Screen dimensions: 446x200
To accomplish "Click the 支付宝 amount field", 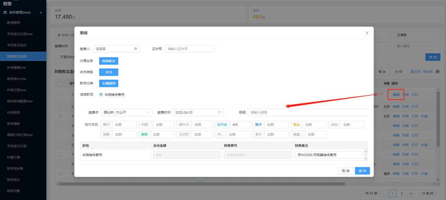I will click(x=240, y=125).
